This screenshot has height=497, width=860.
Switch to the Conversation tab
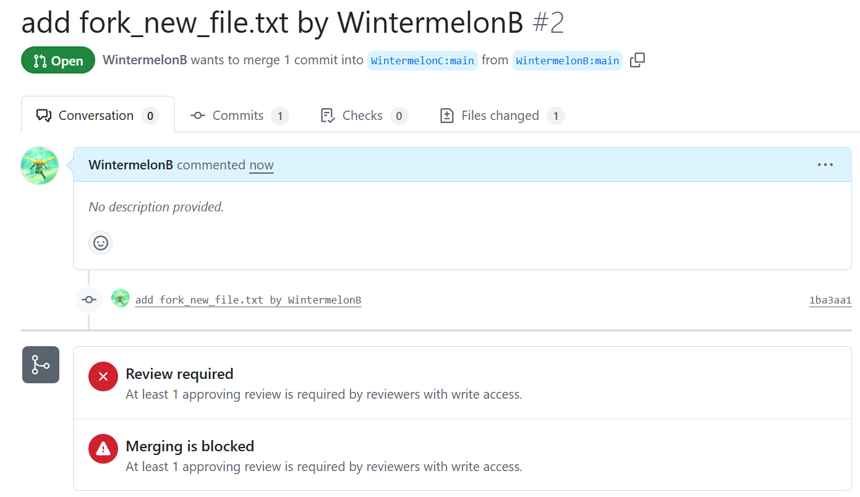(98, 116)
